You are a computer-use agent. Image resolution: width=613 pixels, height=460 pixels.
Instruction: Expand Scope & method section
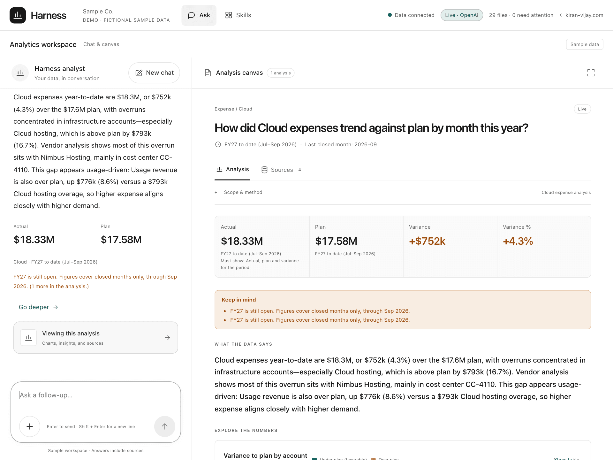tap(238, 192)
